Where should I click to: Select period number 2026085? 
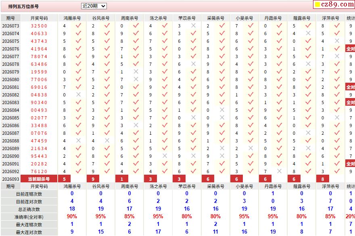point(10,118)
